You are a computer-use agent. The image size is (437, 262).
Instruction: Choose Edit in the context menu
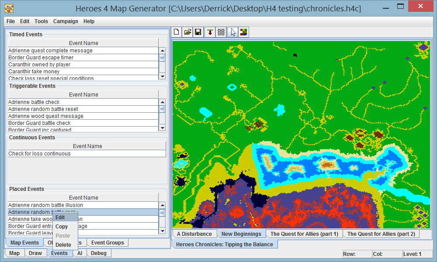[x=65, y=217]
